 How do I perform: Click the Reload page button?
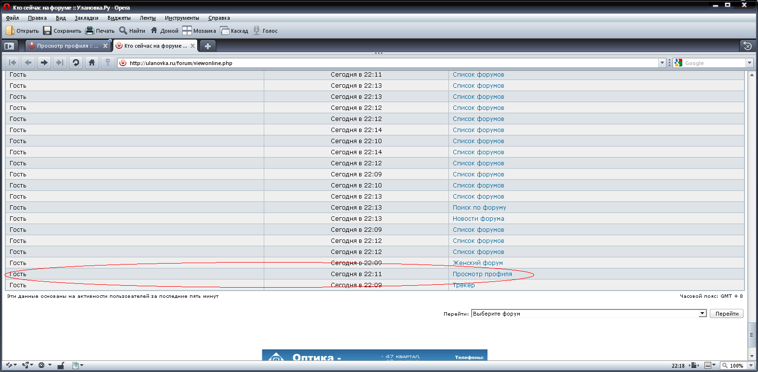(x=76, y=63)
